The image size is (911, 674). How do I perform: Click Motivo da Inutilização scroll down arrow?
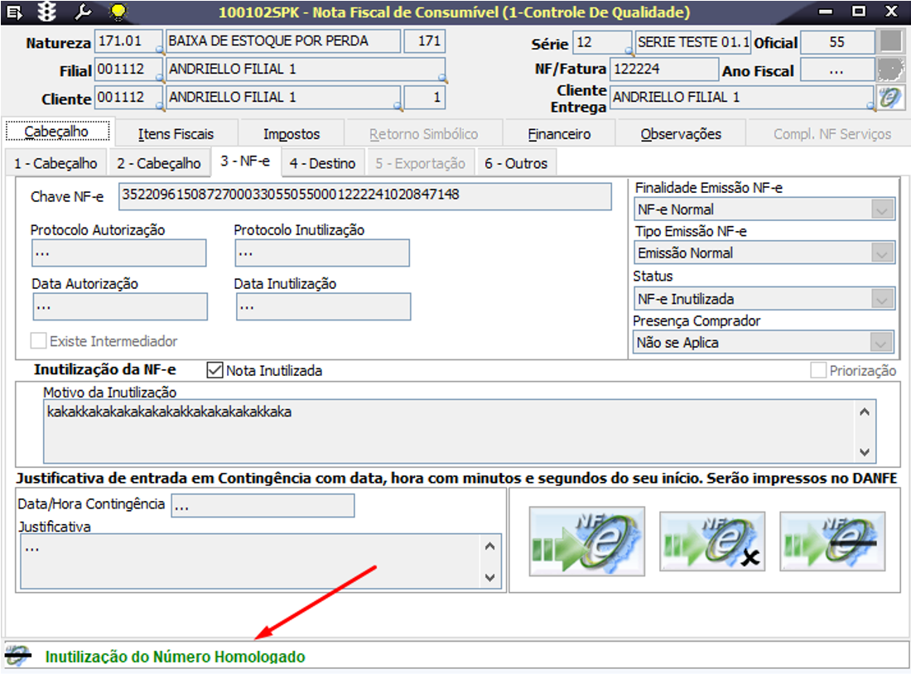pyautogui.click(x=865, y=451)
